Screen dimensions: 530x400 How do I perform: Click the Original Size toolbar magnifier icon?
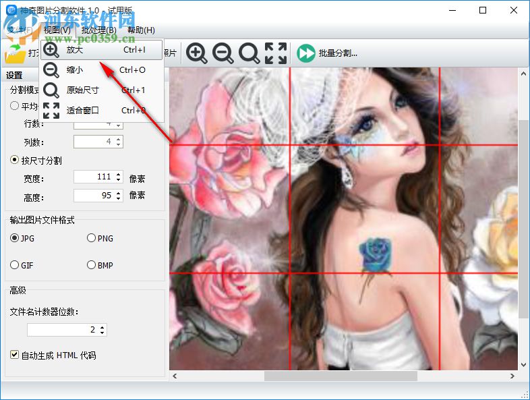pos(249,53)
